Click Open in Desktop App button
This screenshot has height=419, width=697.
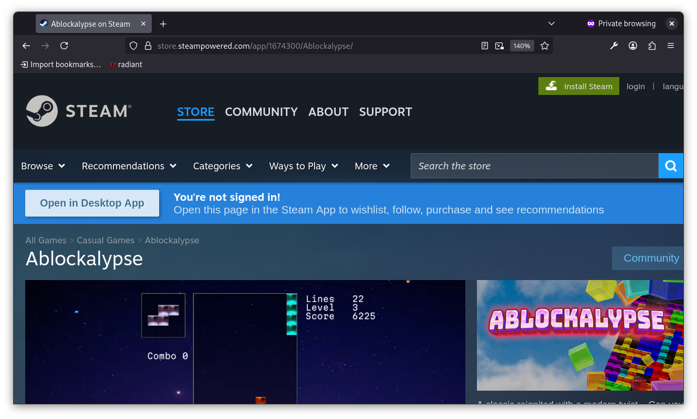click(x=92, y=203)
